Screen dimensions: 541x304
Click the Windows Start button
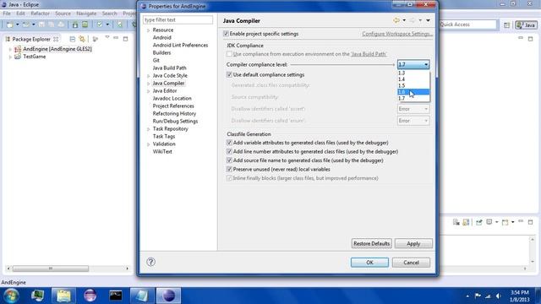11,296
